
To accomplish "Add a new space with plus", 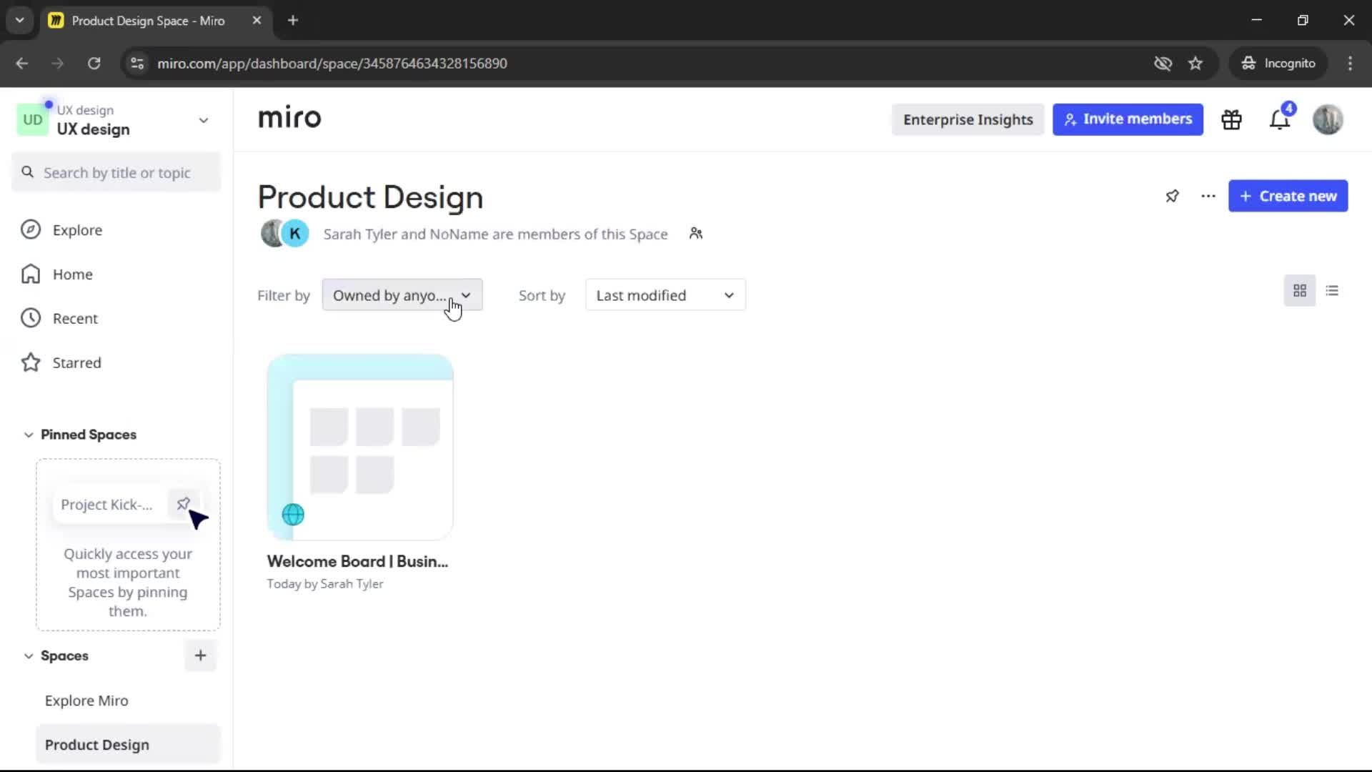I will [x=200, y=655].
